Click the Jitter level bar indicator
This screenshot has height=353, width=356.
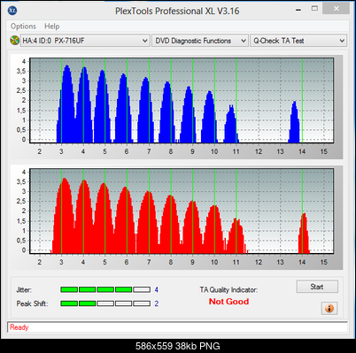pos(105,289)
